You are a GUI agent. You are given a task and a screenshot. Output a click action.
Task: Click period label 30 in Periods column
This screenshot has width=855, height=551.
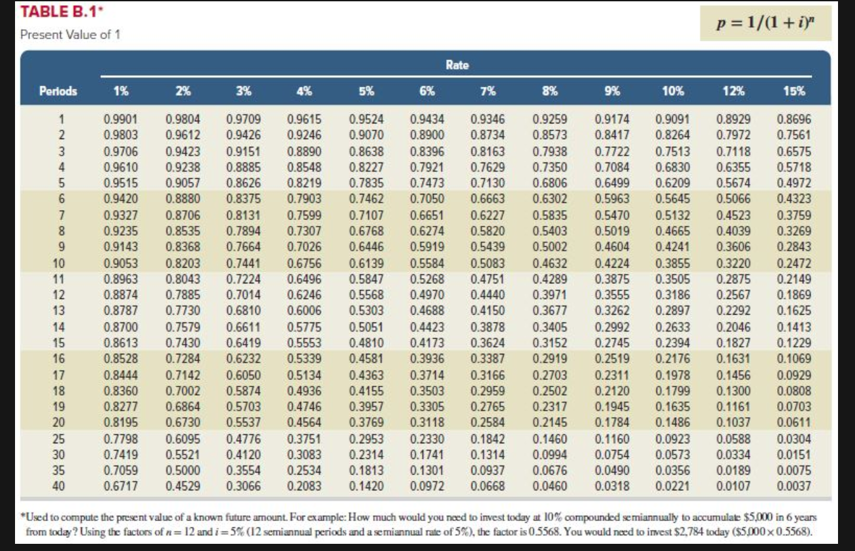click(59, 455)
